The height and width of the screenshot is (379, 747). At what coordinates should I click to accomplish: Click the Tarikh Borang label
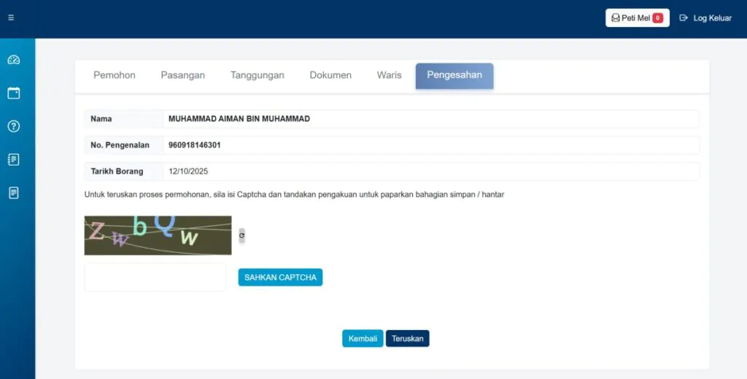coord(117,171)
